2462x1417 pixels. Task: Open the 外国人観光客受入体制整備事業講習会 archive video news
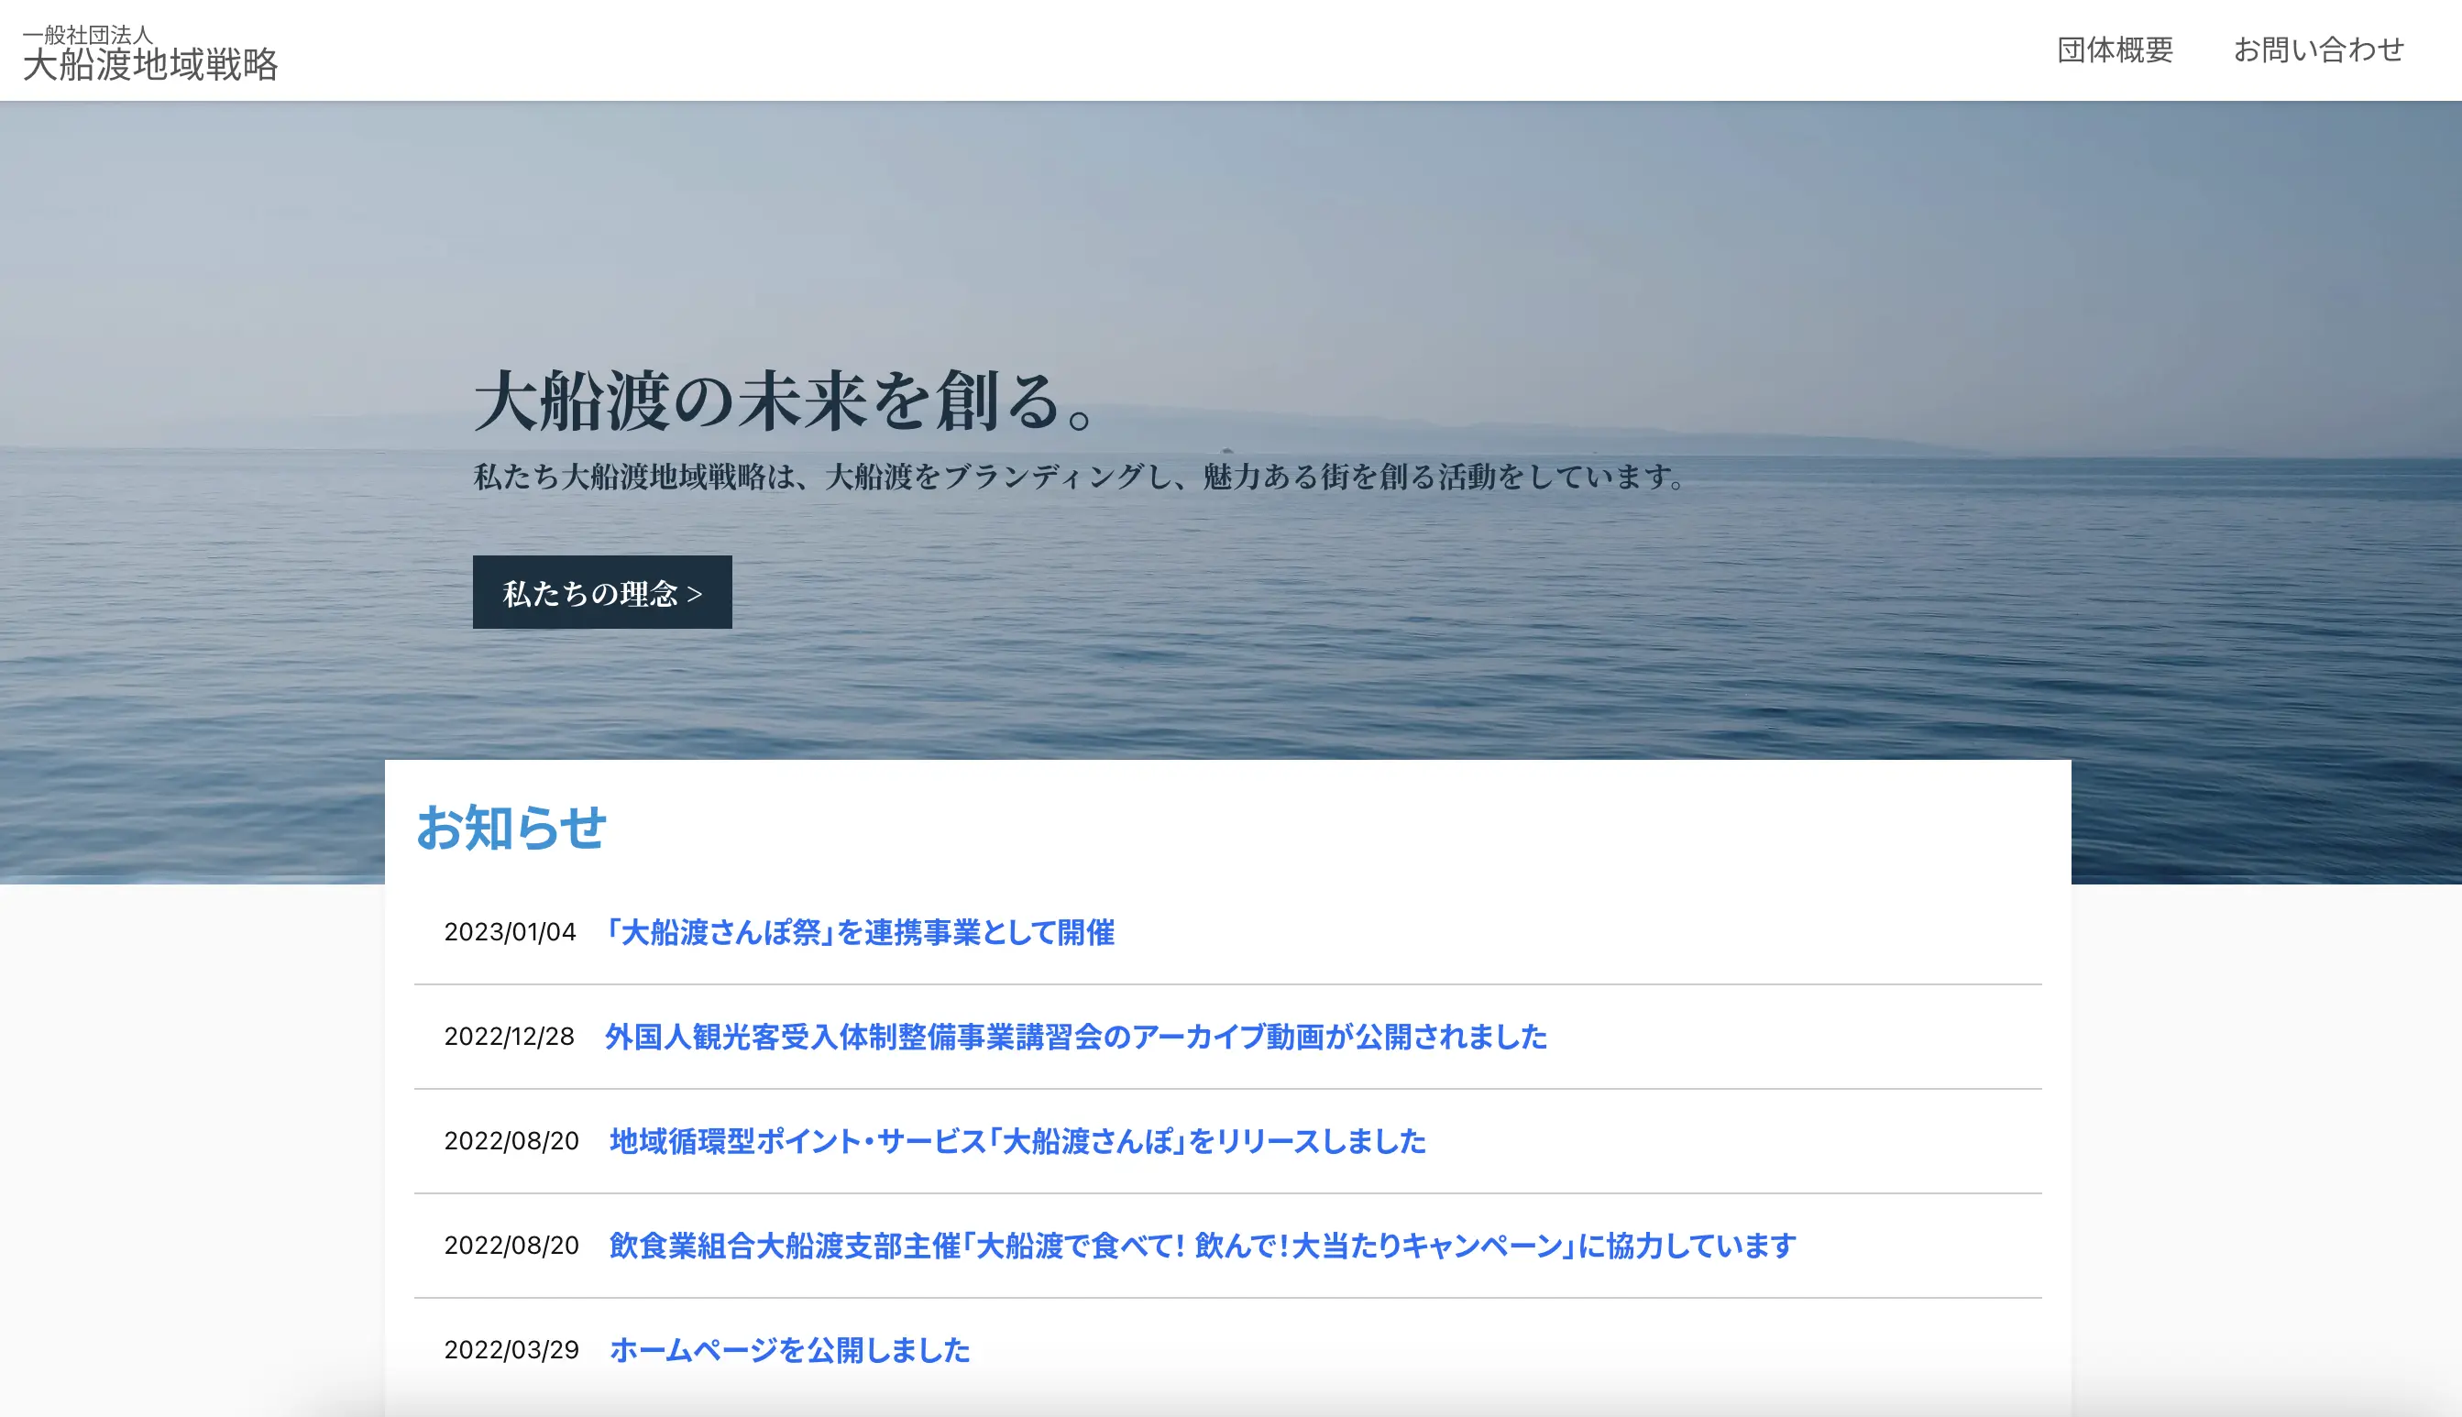[1077, 1038]
